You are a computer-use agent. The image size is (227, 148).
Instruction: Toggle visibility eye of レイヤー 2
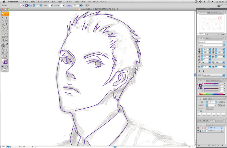(198, 128)
